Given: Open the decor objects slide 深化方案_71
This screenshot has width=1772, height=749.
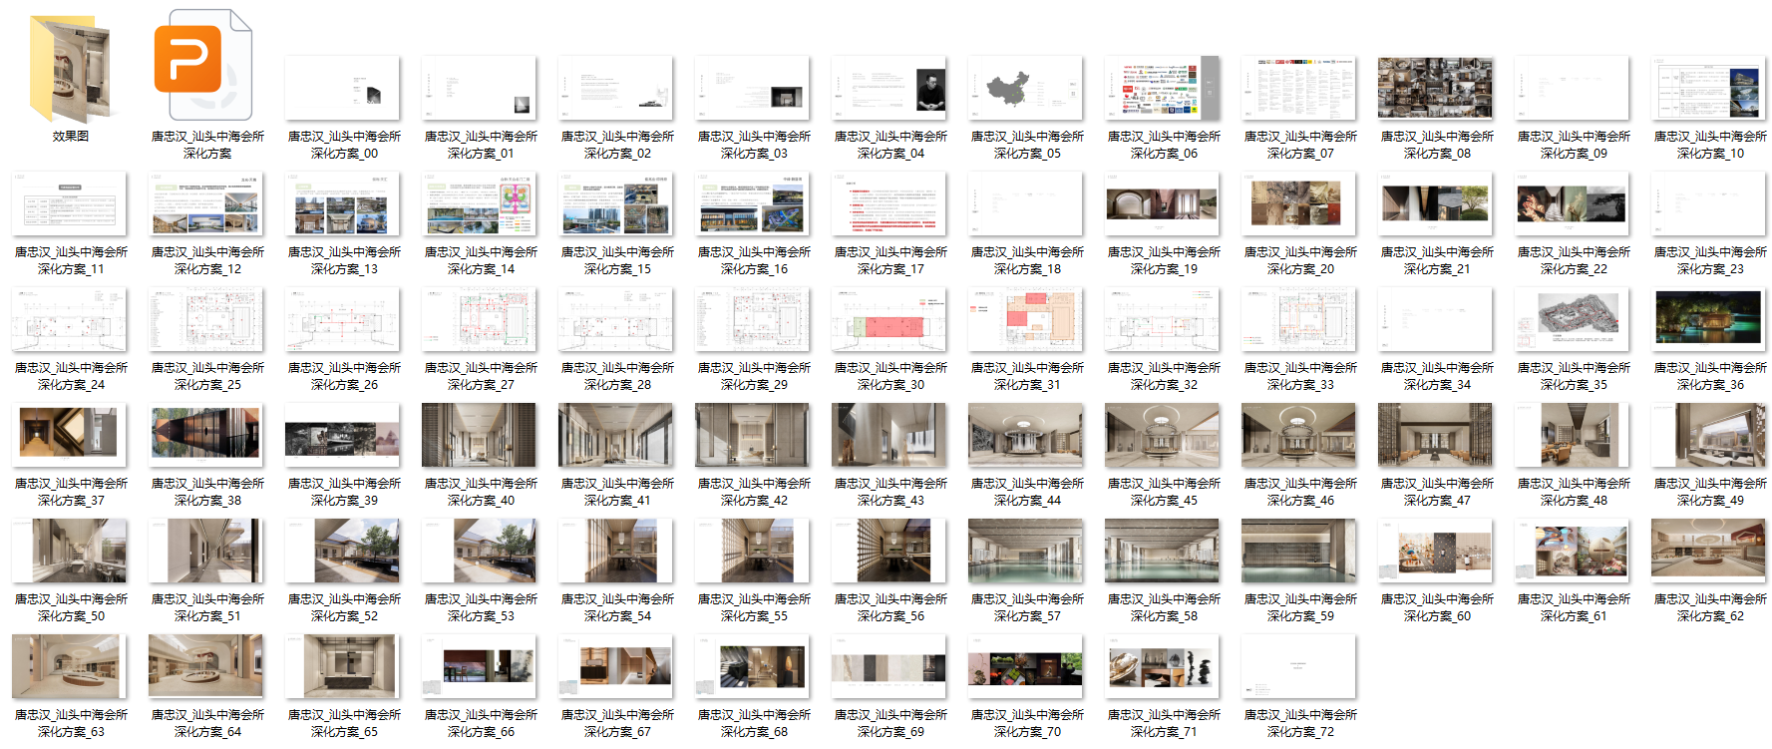Looking at the screenshot, I should (1163, 667).
